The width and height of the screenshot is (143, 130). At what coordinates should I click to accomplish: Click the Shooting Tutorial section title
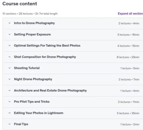click(27, 68)
